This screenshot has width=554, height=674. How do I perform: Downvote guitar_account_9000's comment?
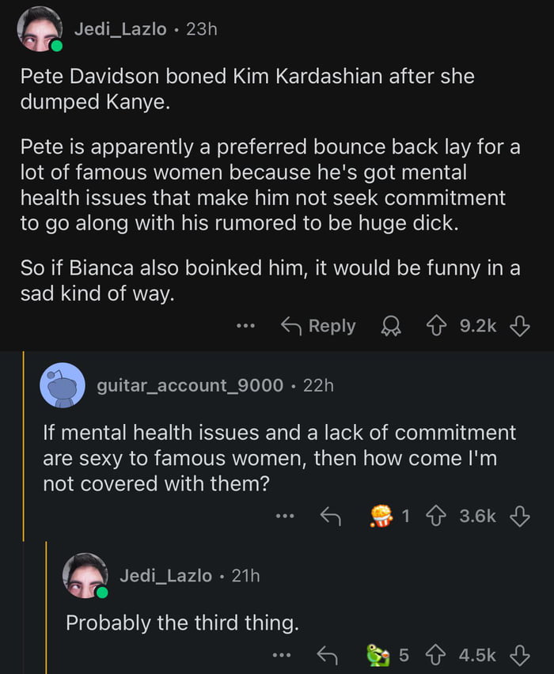click(519, 517)
